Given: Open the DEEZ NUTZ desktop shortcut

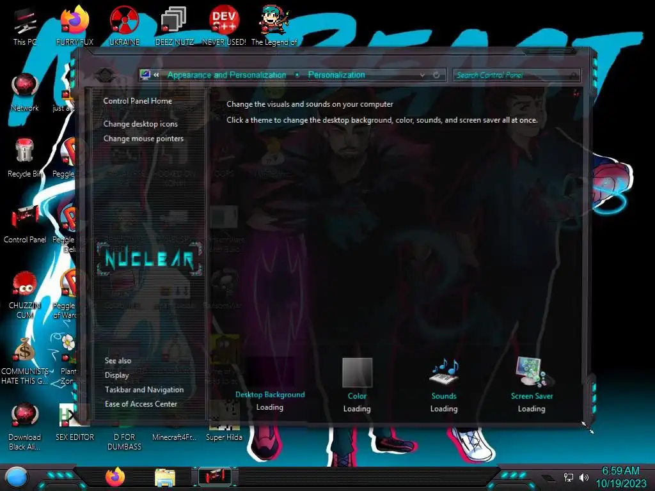Looking at the screenshot, I should 174,26.
